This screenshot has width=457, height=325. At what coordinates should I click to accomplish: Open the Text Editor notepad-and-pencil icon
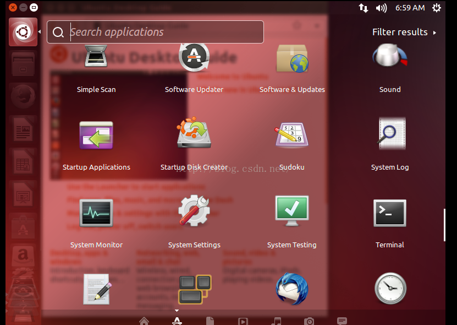97,289
